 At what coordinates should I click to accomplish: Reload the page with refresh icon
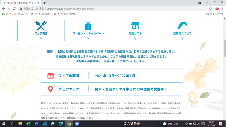point(14,8)
